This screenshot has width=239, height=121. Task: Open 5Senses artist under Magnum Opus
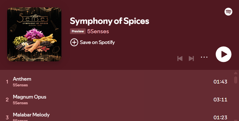[x=20, y=103]
